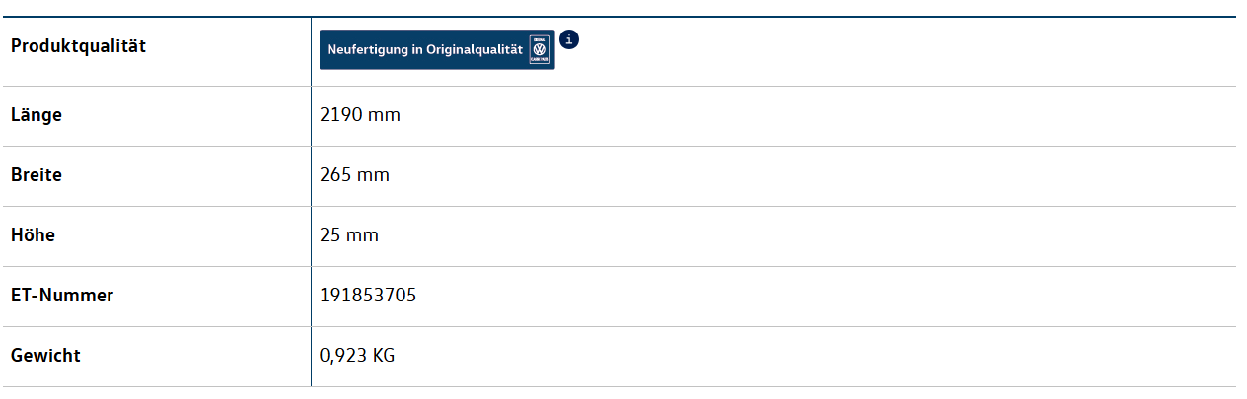
Task: Click the 'KG' unit in the Gewicht row
Action: (x=383, y=356)
